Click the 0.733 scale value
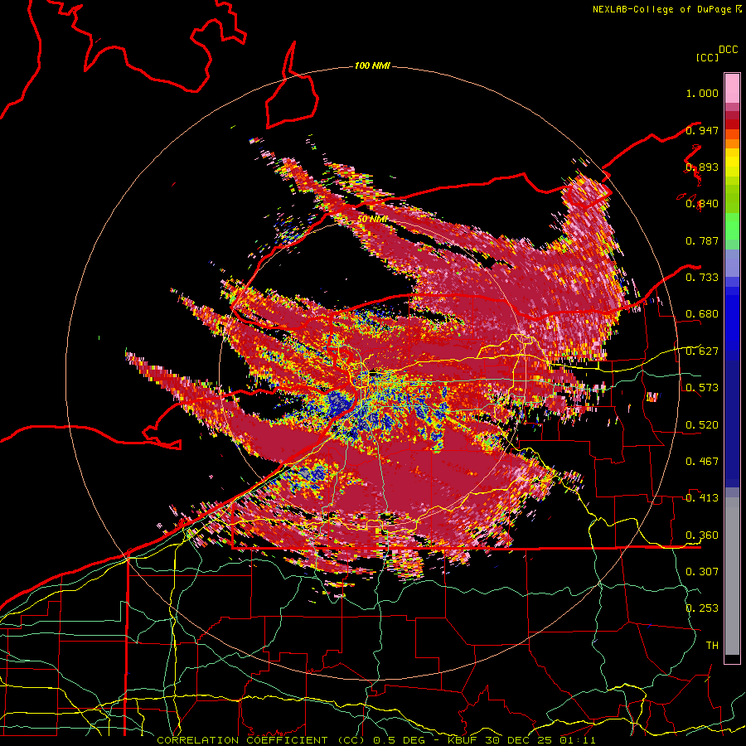 coord(702,277)
